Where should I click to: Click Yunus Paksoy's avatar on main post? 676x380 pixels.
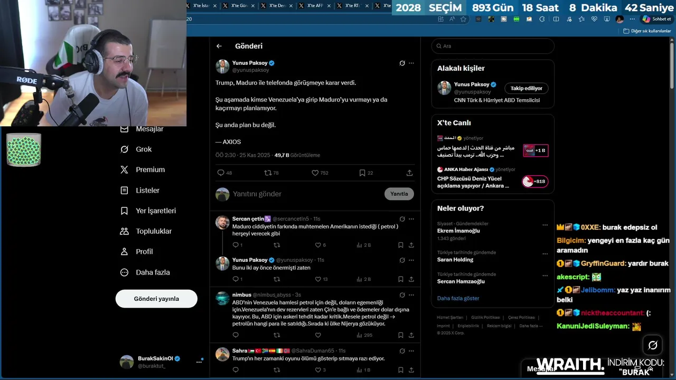tap(222, 66)
